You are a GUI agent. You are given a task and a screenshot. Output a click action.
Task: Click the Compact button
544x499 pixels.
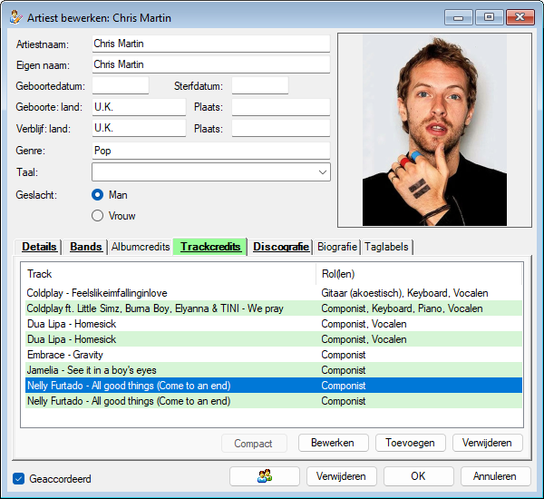pos(254,444)
